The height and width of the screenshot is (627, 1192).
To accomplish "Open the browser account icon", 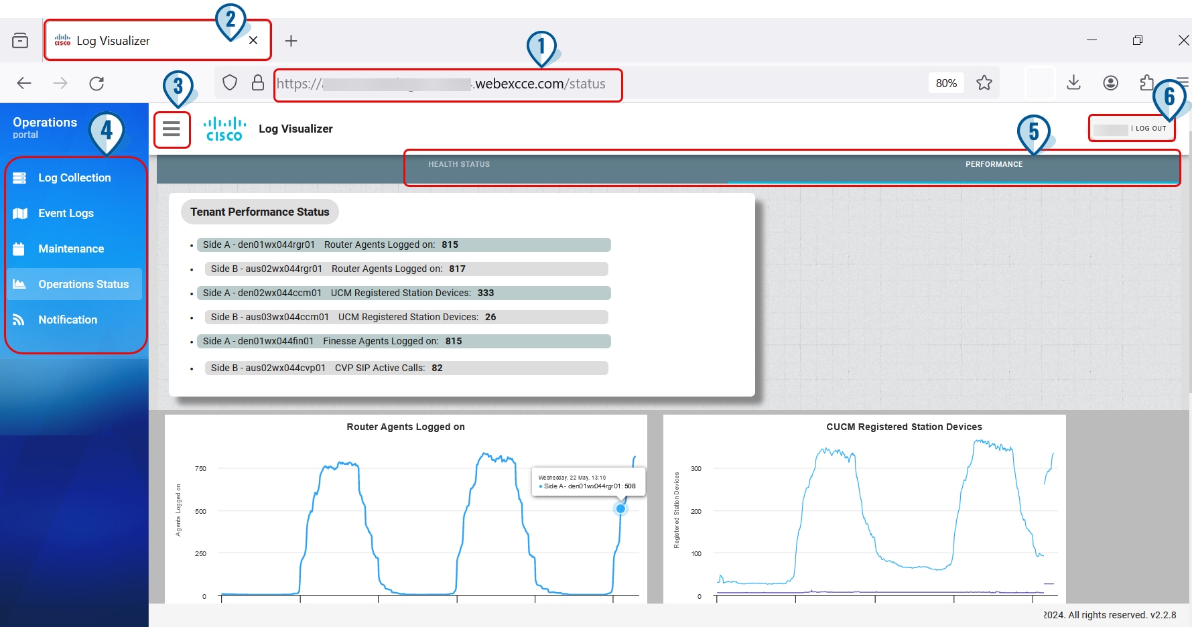I will 1110,82.
